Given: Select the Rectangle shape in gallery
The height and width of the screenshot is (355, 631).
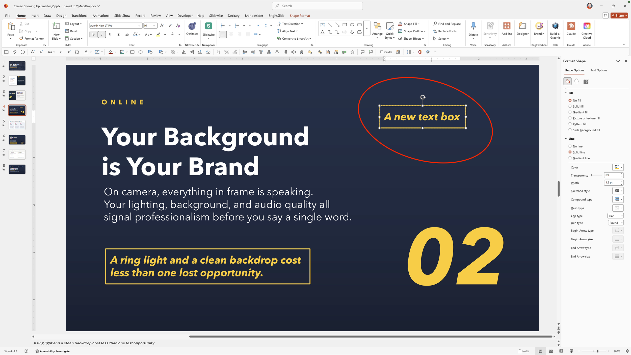Looking at the screenshot, I should click(345, 24).
